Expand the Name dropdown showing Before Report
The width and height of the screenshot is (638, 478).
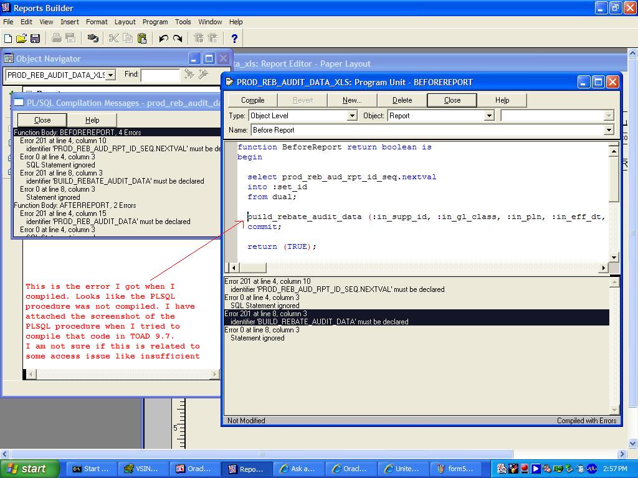(609, 129)
